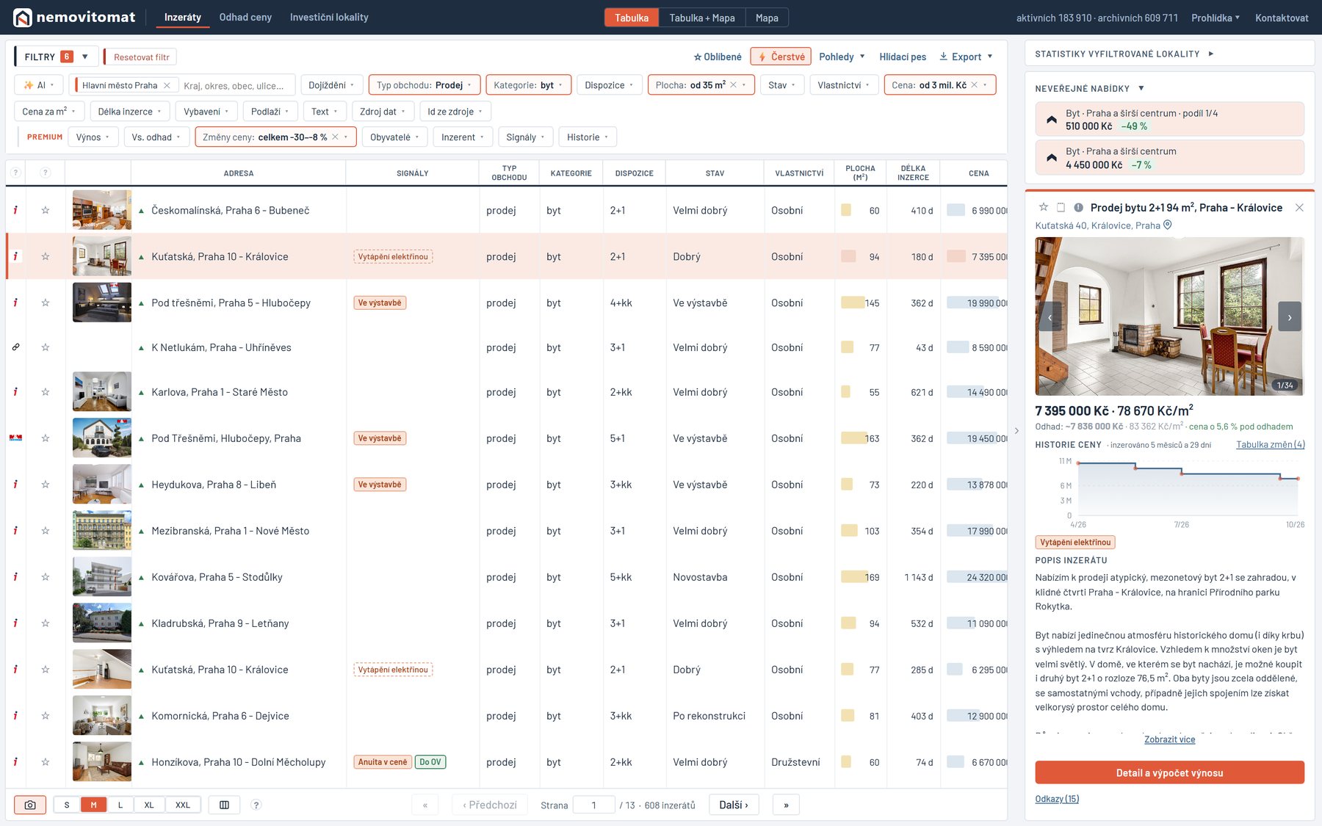Open link icon for K Netlukám row

tap(15, 347)
